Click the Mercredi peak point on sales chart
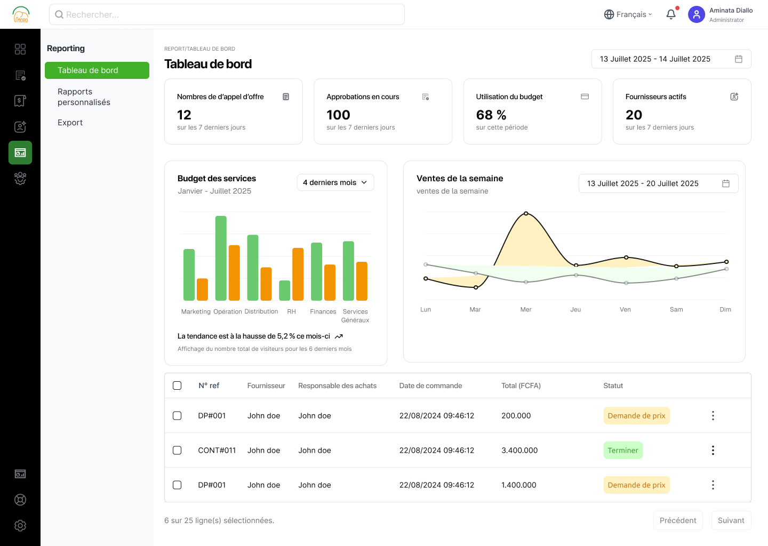The width and height of the screenshot is (768, 546). coord(526,213)
